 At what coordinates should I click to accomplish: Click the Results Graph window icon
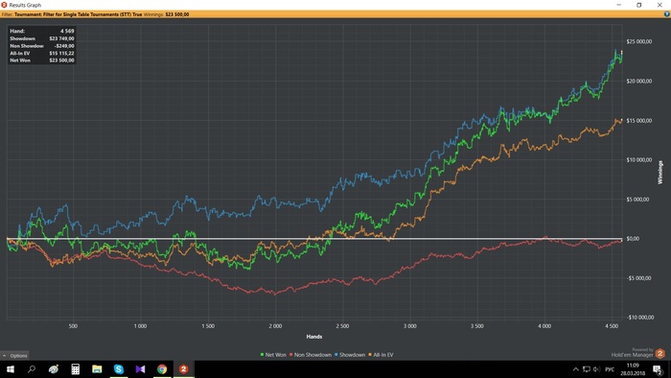4,5
